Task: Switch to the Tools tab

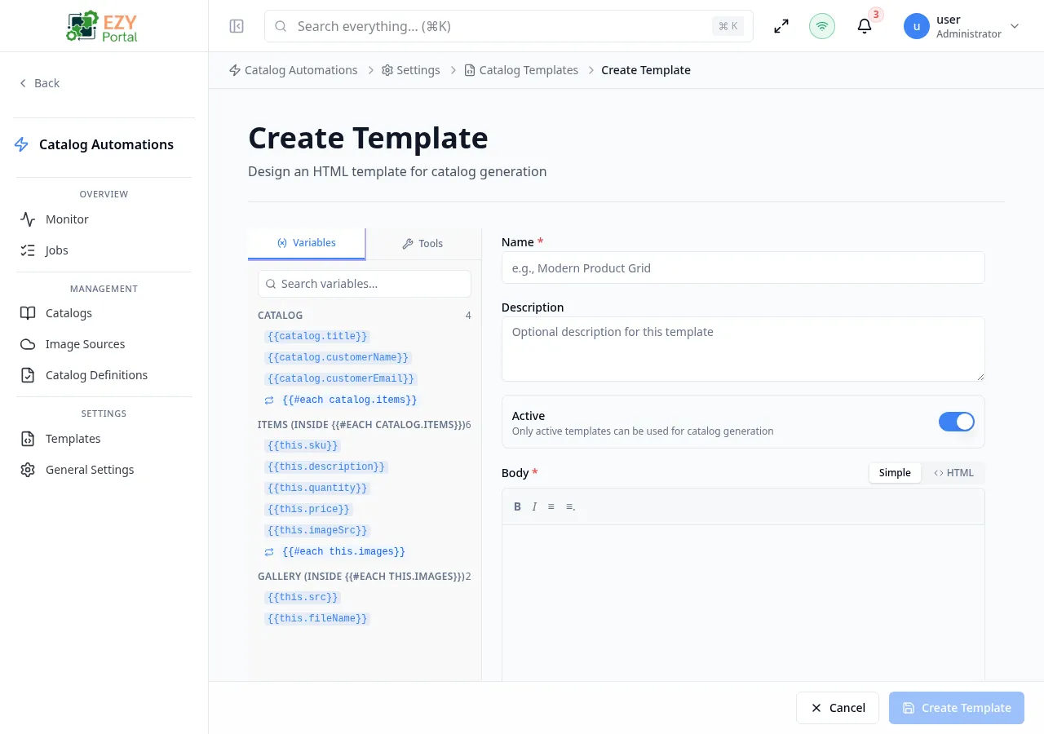Action: [x=422, y=243]
